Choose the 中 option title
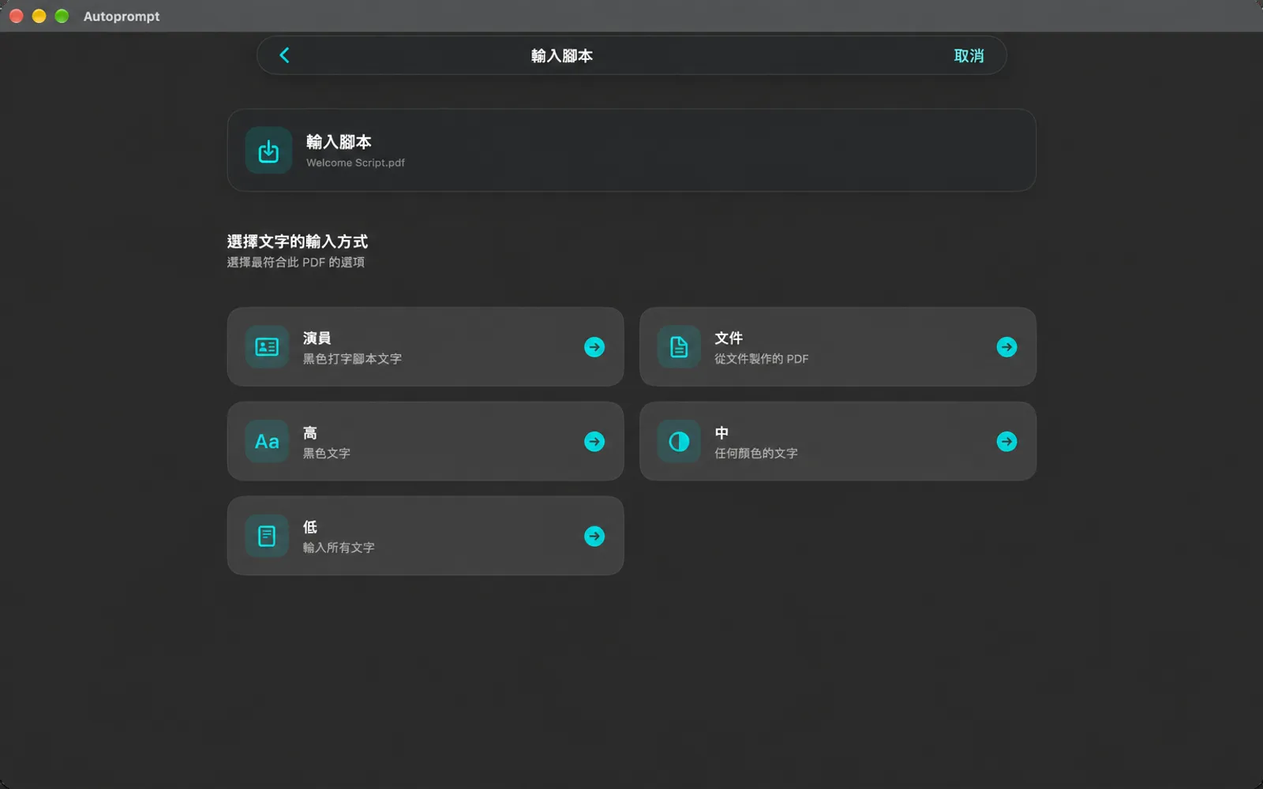 (x=721, y=432)
